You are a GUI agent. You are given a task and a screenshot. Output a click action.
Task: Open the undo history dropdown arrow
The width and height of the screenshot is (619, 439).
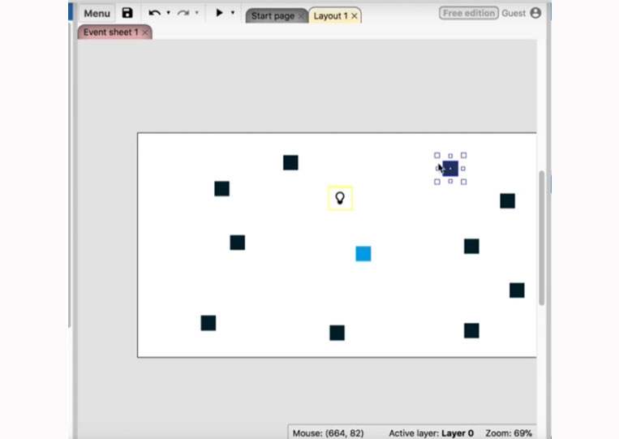point(169,13)
